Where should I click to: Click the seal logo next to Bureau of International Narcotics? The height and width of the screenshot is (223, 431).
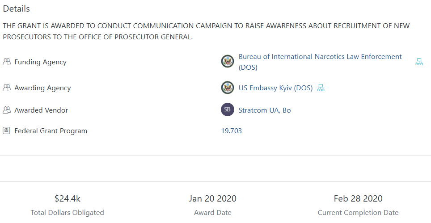228,62
